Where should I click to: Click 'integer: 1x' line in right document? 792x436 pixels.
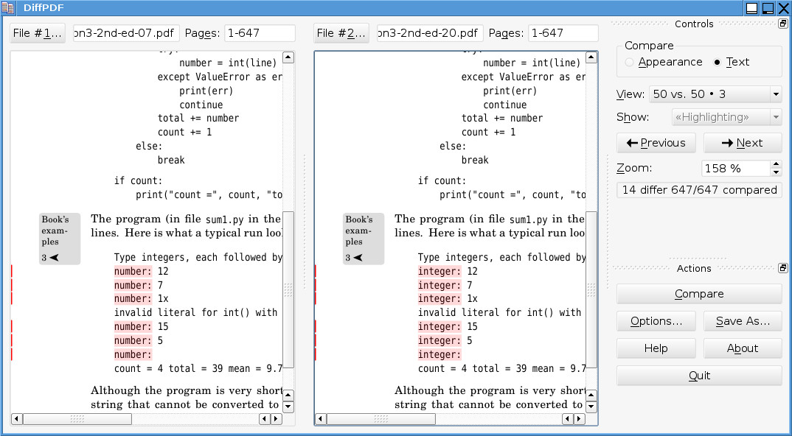pyautogui.click(x=448, y=299)
